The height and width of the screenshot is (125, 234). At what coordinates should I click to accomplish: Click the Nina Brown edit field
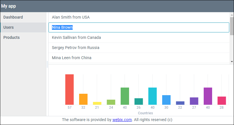(x=139, y=28)
